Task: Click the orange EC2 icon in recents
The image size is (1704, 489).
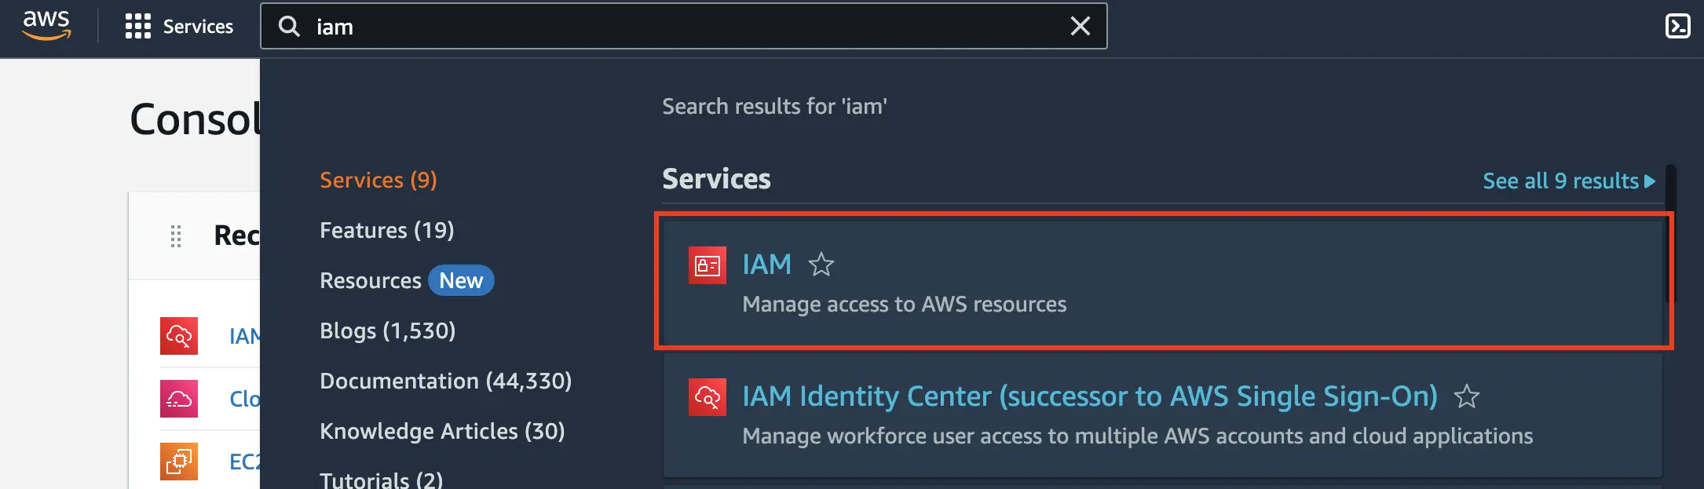Action: pos(179,462)
